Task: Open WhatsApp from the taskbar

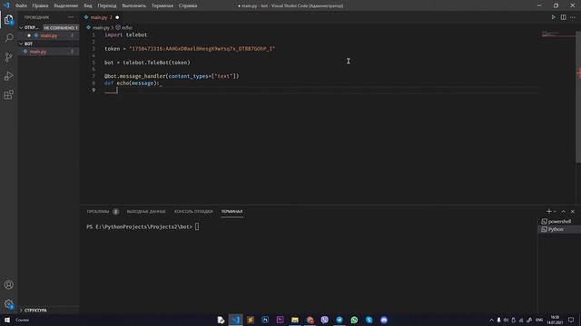Action: (x=354, y=320)
